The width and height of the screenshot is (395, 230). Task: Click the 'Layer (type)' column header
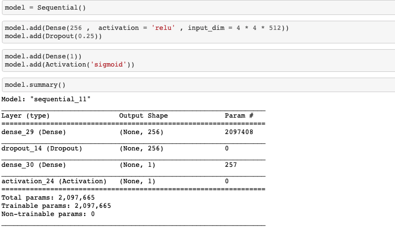(26, 116)
